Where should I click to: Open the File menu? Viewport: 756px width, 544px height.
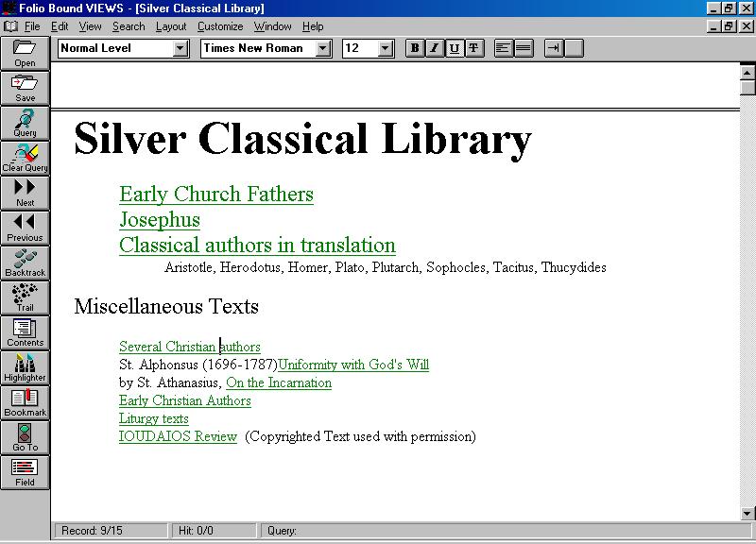pyautogui.click(x=32, y=26)
